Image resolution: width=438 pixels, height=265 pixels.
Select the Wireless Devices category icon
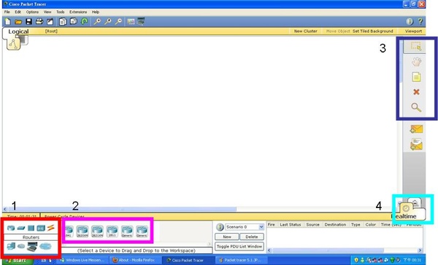pos(41,228)
